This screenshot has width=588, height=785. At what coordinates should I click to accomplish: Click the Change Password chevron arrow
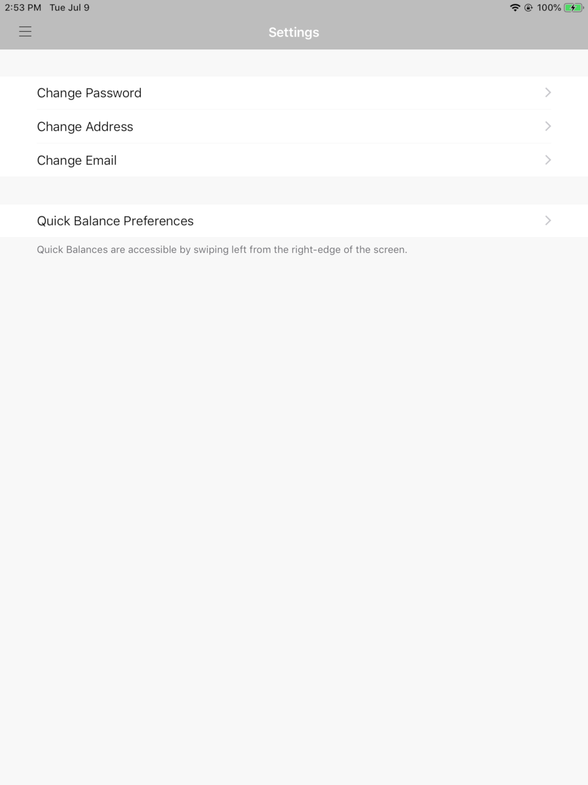(548, 93)
